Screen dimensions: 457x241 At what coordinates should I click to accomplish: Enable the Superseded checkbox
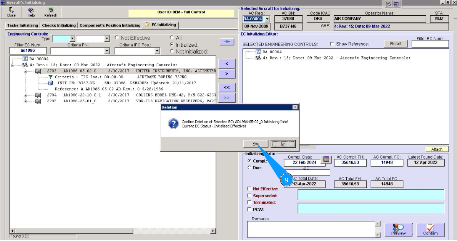coord(249,196)
